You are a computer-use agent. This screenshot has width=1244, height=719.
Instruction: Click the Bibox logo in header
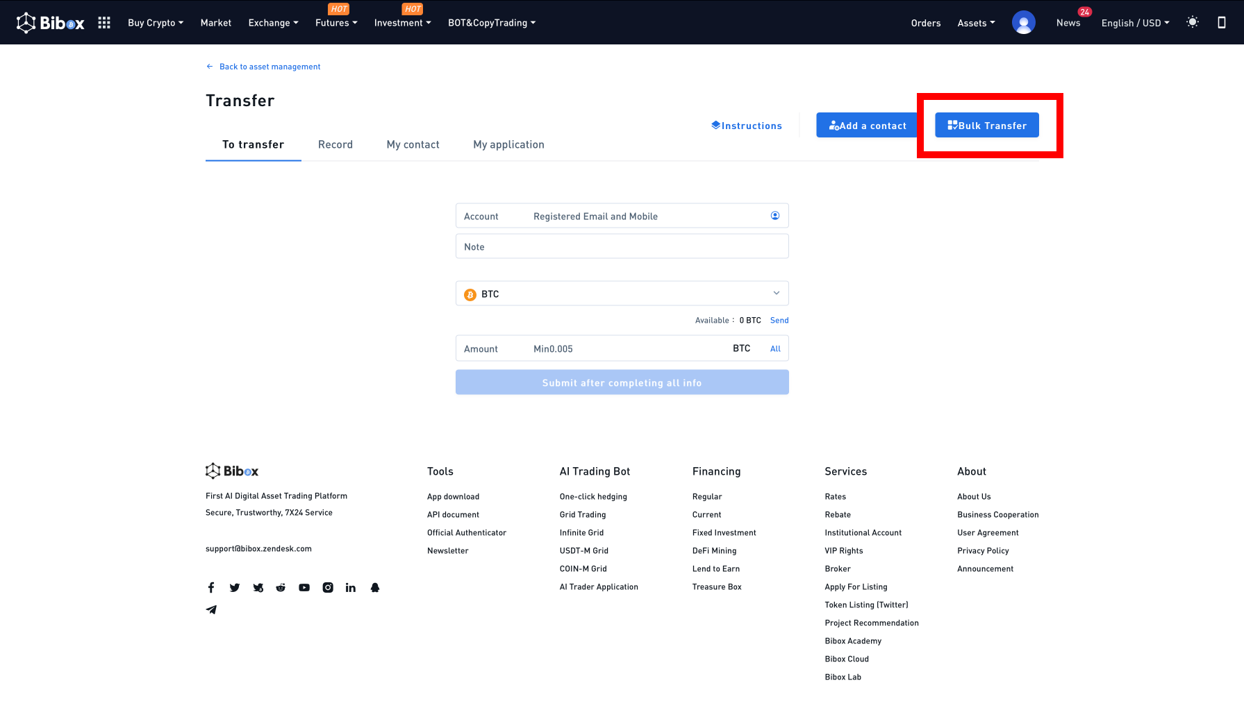coord(50,23)
